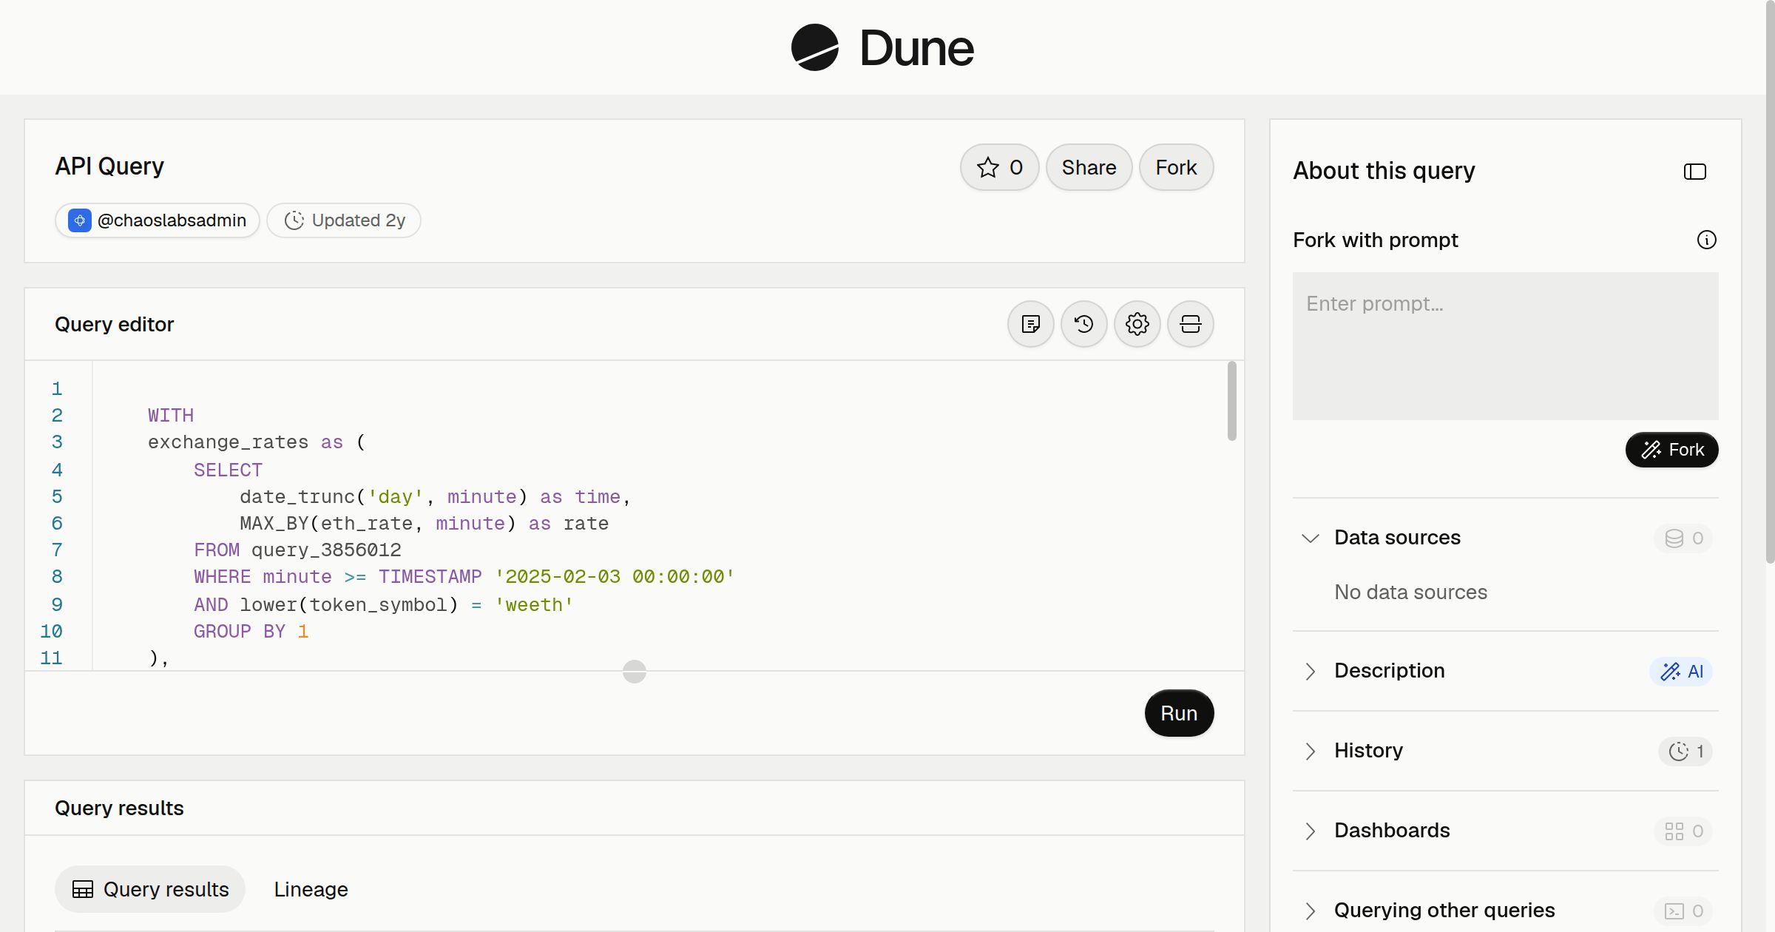Viewport: 1775px width, 932px height.
Task: Focus the Enter prompt text field
Action: click(x=1505, y=346)
